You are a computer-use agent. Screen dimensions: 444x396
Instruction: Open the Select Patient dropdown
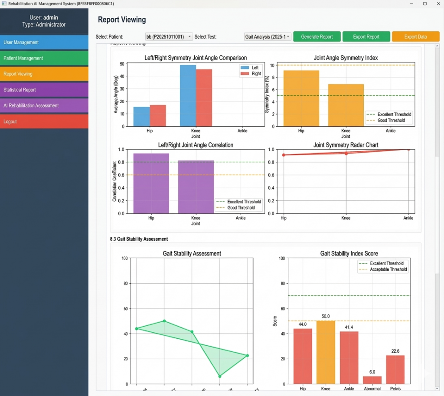(169, 37)
